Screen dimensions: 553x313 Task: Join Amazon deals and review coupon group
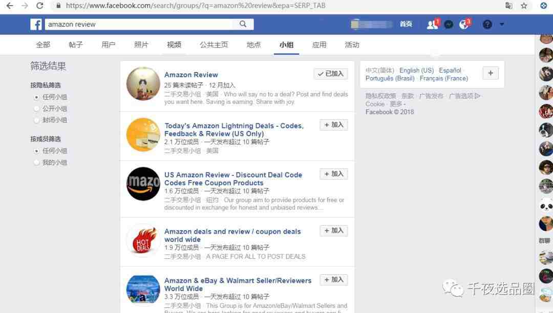click(334, 231)
